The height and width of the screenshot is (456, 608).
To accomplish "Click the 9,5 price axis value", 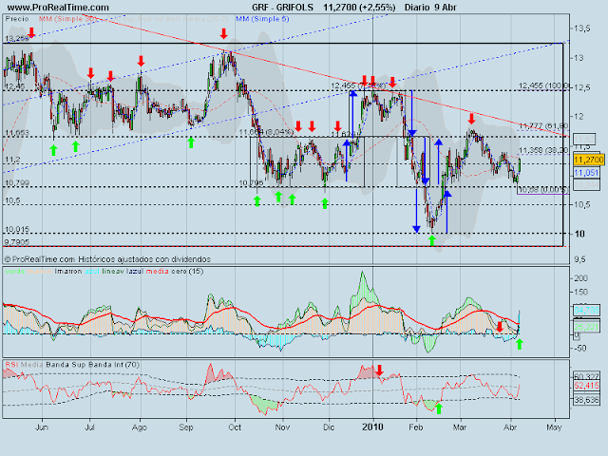I will point(580,259).
